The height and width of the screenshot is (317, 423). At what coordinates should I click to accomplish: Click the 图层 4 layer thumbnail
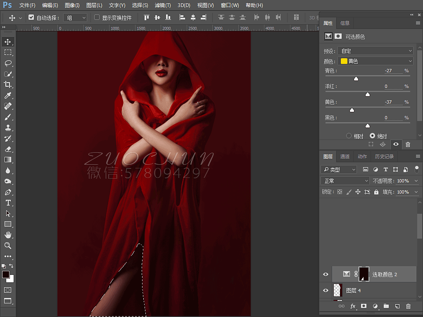click(x=337, y=290)
